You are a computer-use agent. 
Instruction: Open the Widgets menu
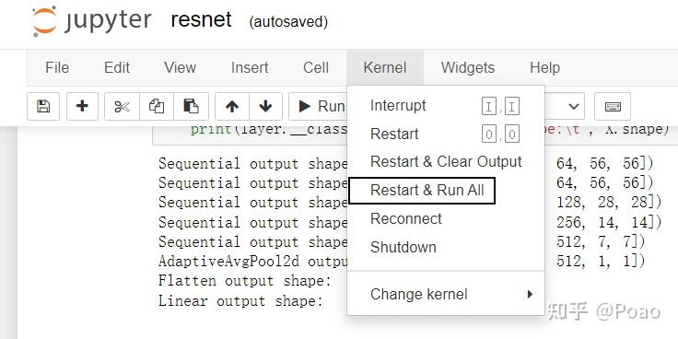[x=468, y=68]
